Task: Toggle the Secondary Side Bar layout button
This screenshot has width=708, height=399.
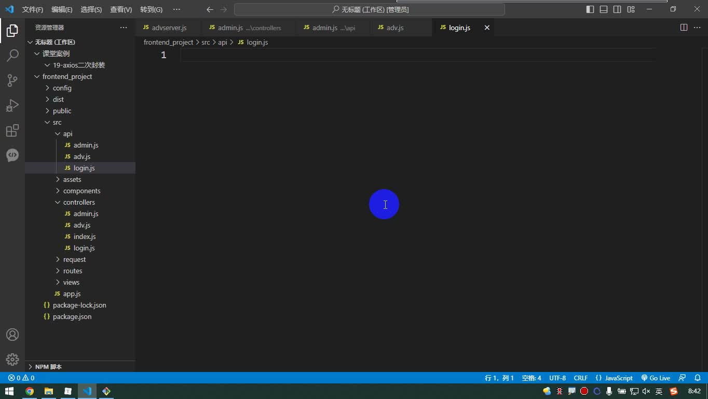Action: pyautogui.click(x=617, y=9)
